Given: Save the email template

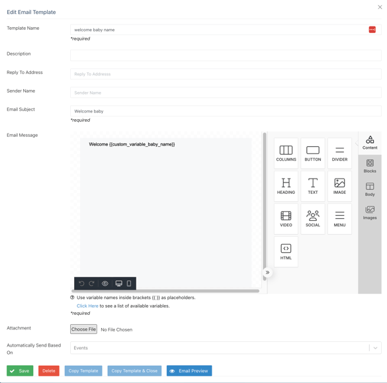Looking at the screenshot, I should (x=20, y=370).
